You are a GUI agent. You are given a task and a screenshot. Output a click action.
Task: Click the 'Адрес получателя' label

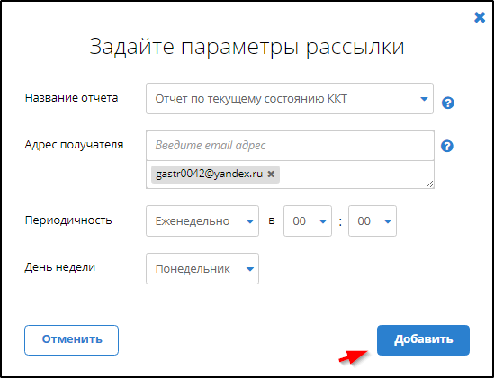click(x=74, y=145)
